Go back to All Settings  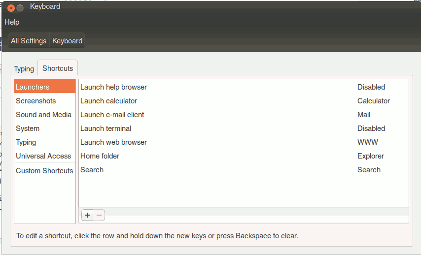coord(29,41)
